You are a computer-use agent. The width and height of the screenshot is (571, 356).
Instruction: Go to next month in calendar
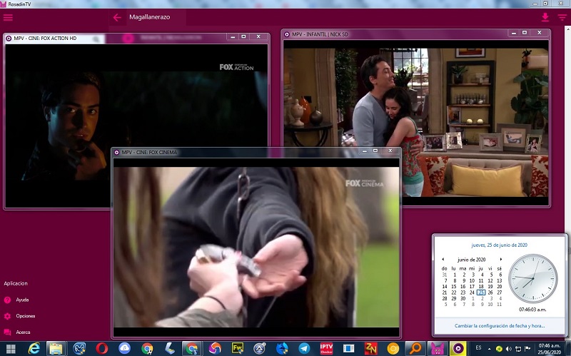point(501,260)
